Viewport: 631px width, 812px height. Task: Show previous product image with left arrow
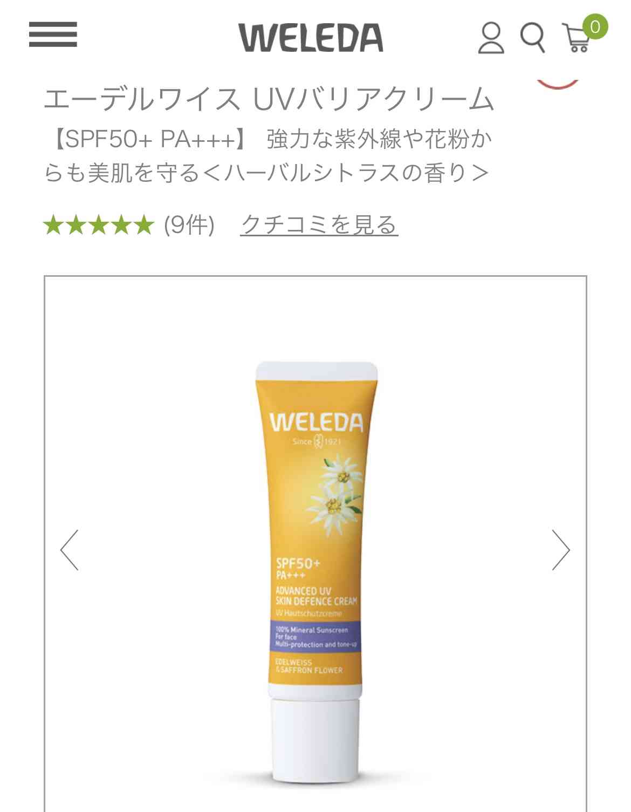coord(70,550)
